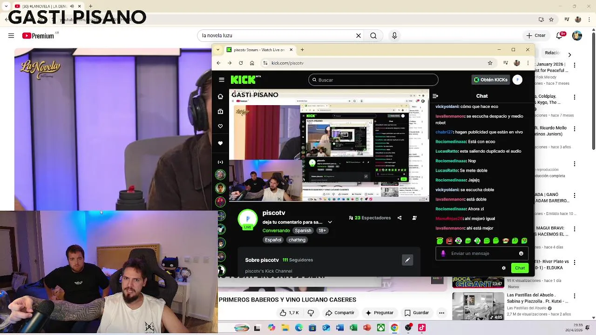Open new tab in Kick browser window
Screen dimensions: 596x335
[x=302, y=50]
